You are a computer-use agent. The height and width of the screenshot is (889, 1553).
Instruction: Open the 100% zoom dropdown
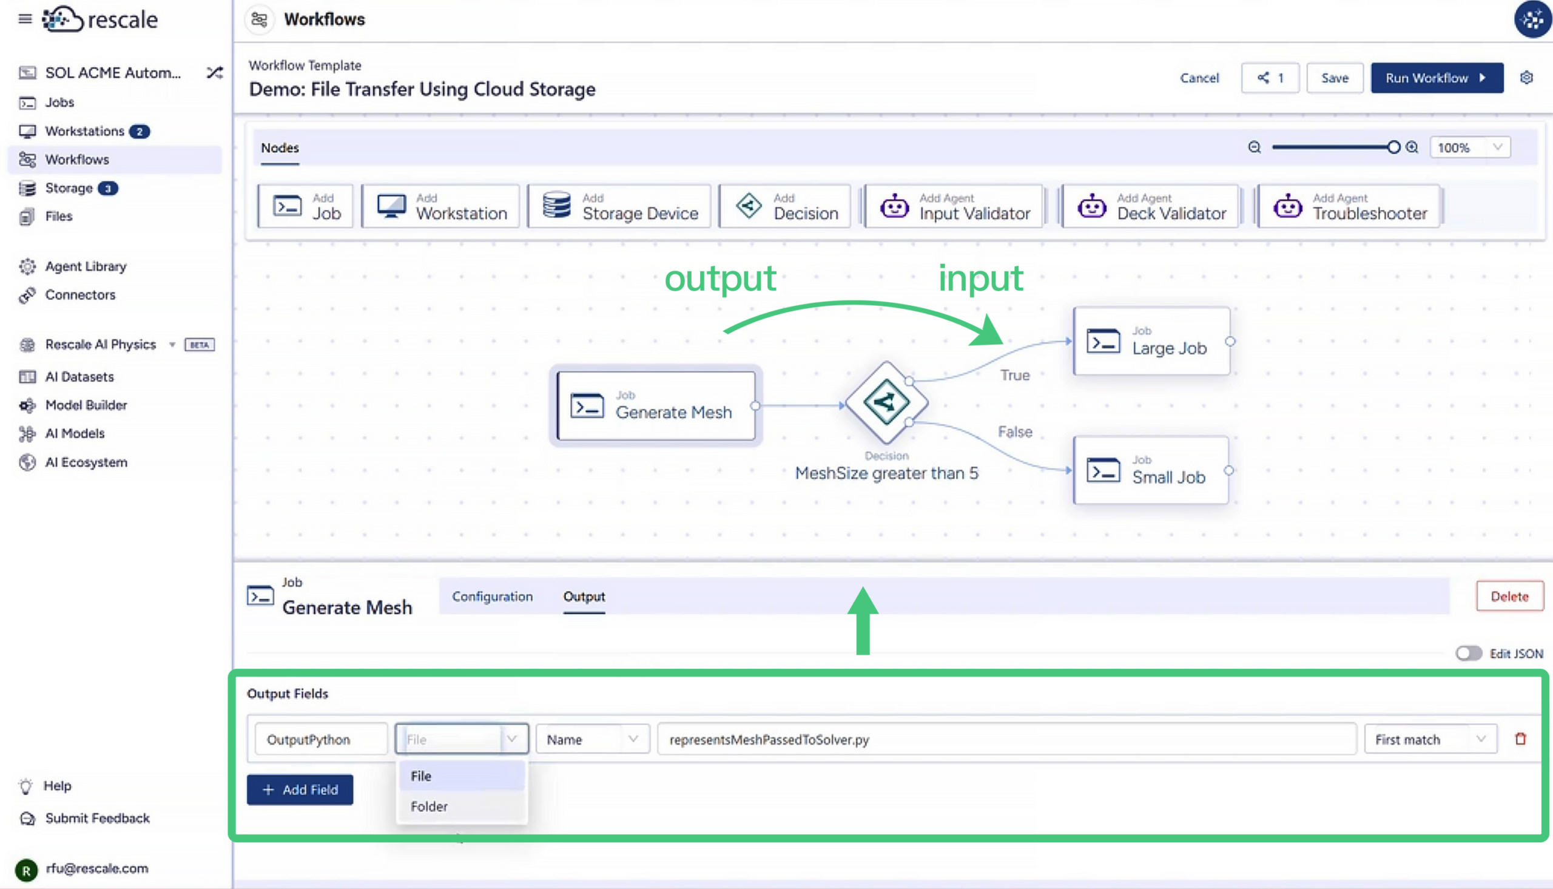point(1469,147)
